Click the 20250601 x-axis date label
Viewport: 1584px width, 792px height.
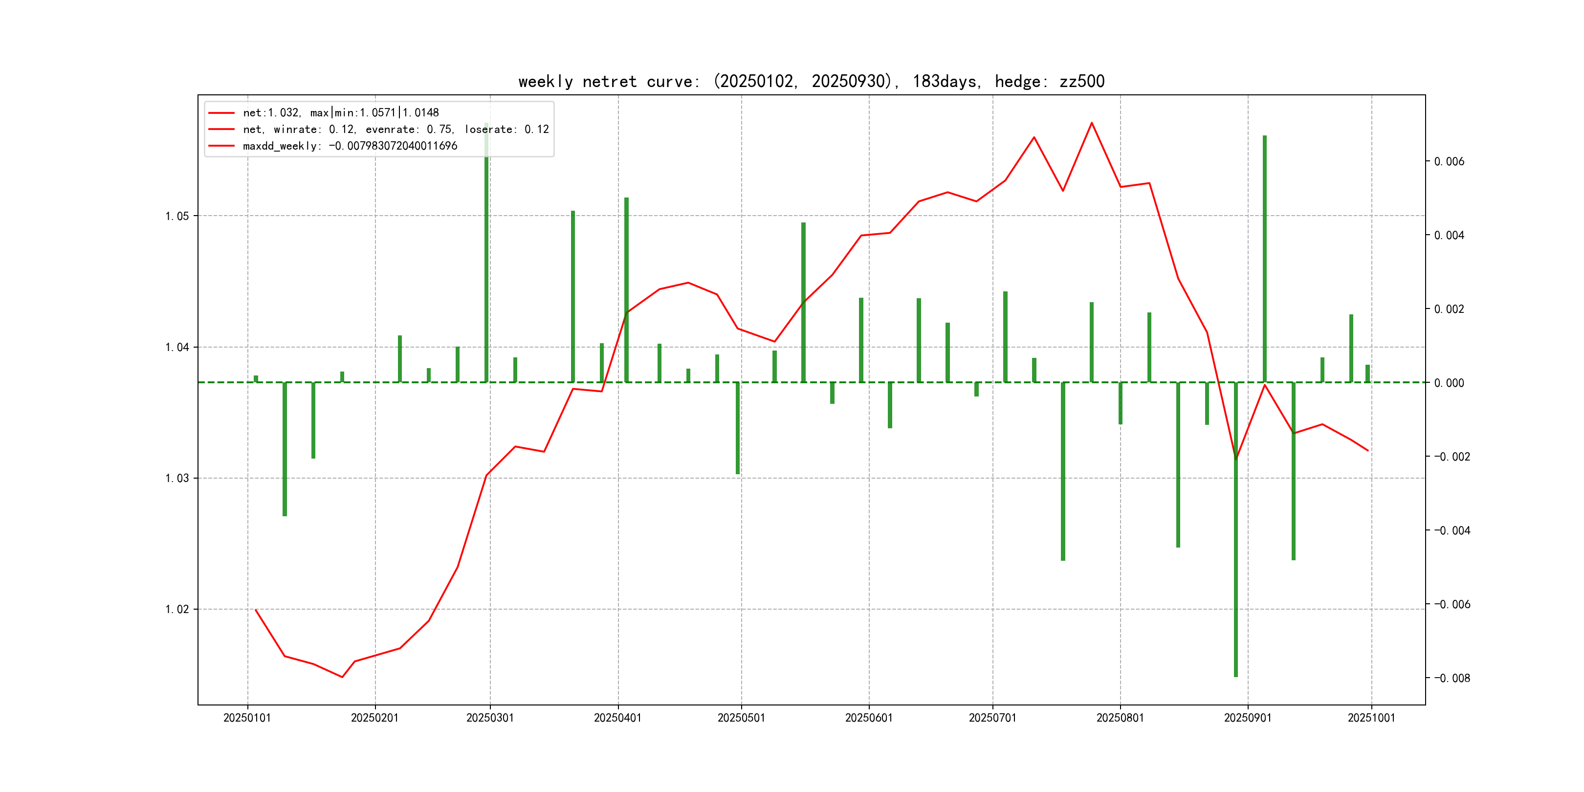868,718
